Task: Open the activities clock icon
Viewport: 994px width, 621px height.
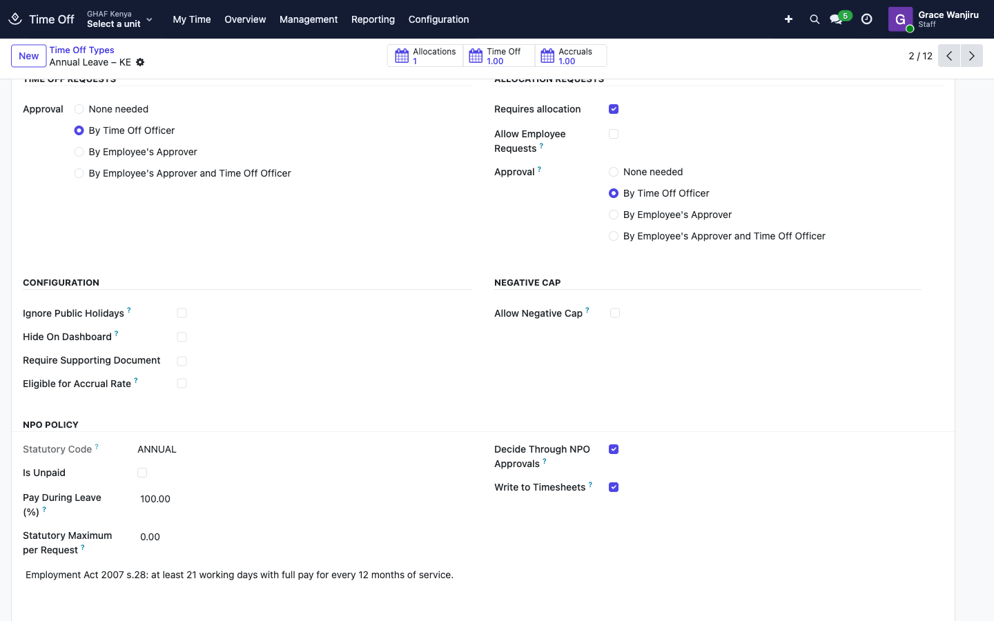Action: click(867, 19)
